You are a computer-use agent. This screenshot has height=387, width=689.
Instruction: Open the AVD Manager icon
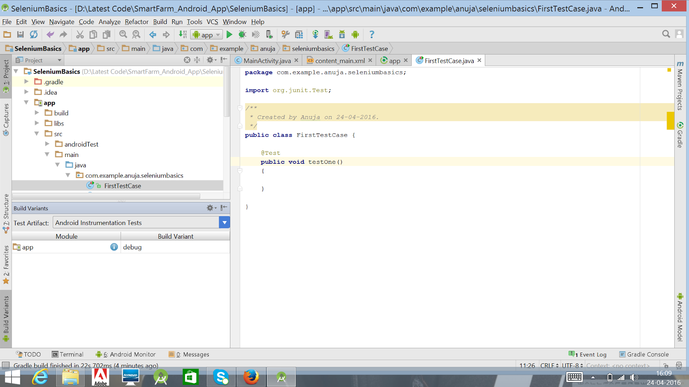(329, 34)
